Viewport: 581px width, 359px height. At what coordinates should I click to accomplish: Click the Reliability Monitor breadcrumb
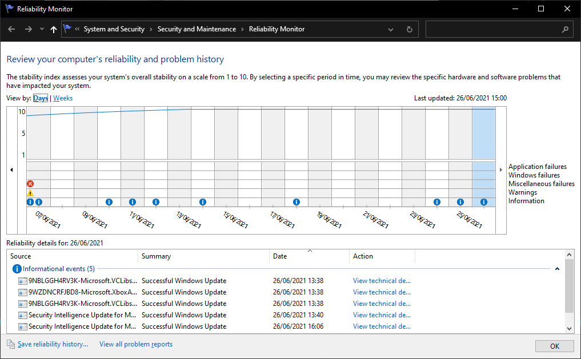click(277, 29)
